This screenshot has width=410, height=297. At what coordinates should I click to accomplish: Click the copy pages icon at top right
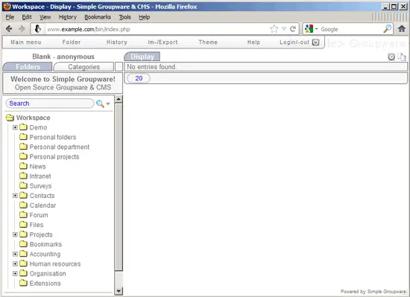point(402,57)
